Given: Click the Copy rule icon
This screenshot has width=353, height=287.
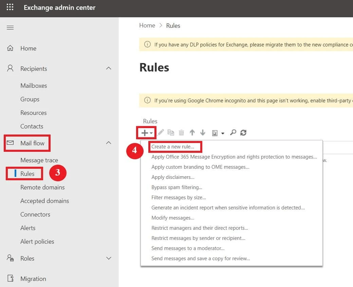Looking at the screenshot, I should [x=171, y=132].
